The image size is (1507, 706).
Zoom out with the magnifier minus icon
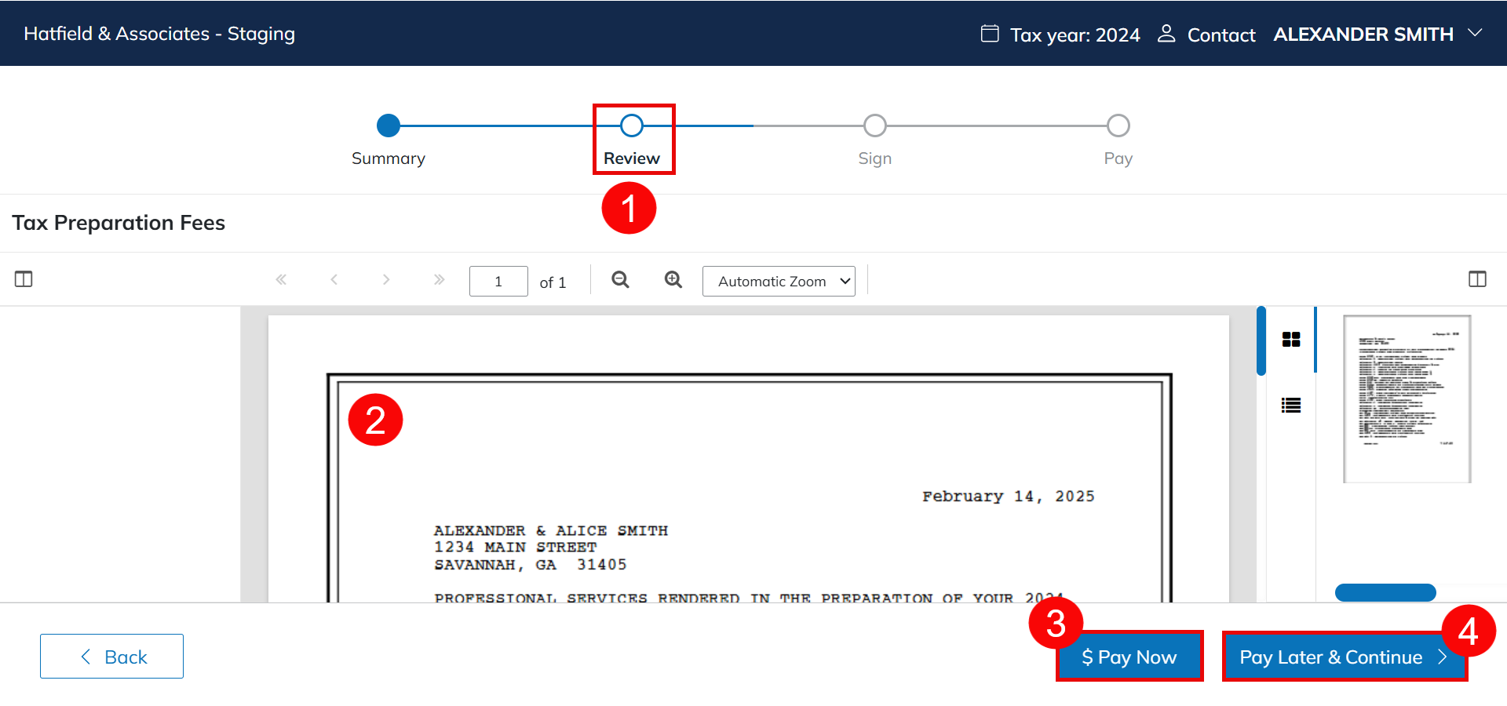pyautogui.click(x=620, y=280)
